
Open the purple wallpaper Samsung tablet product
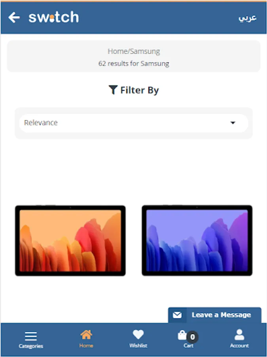click(x=197, y=240)
